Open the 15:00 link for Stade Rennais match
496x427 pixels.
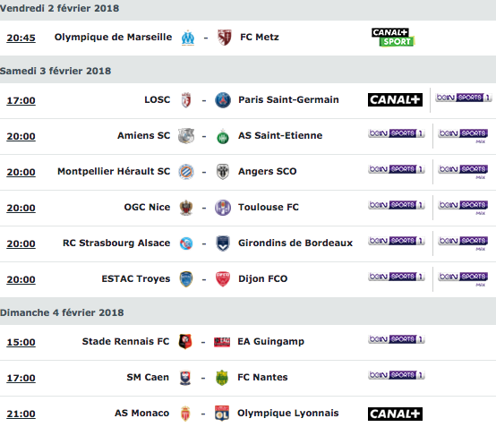click(x=21, y=342)
